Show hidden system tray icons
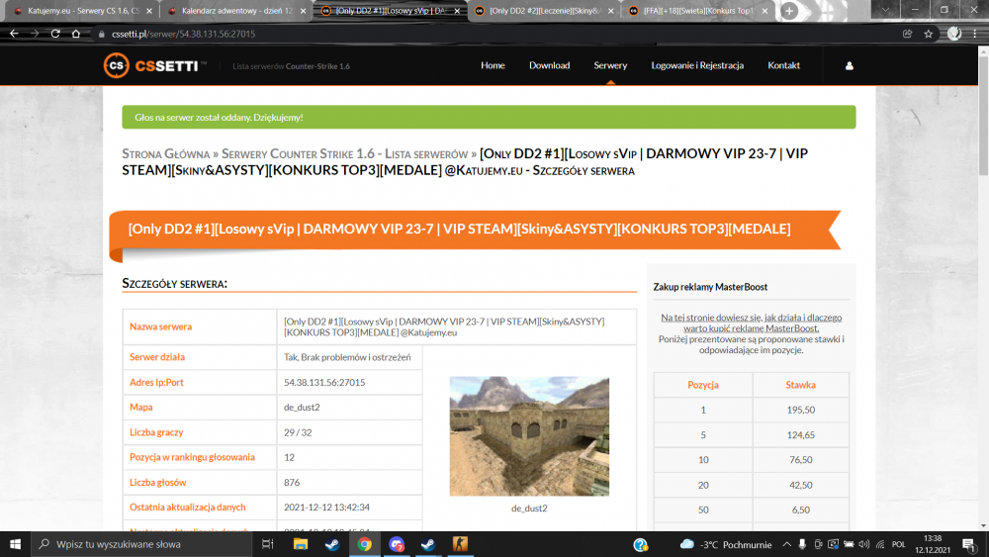Screen dimensions: 989x557 click(786, 544)
